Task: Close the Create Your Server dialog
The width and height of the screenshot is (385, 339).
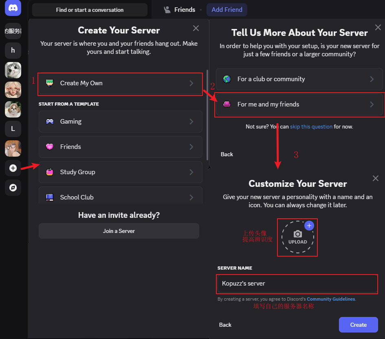Action: (x=196, y=28)
